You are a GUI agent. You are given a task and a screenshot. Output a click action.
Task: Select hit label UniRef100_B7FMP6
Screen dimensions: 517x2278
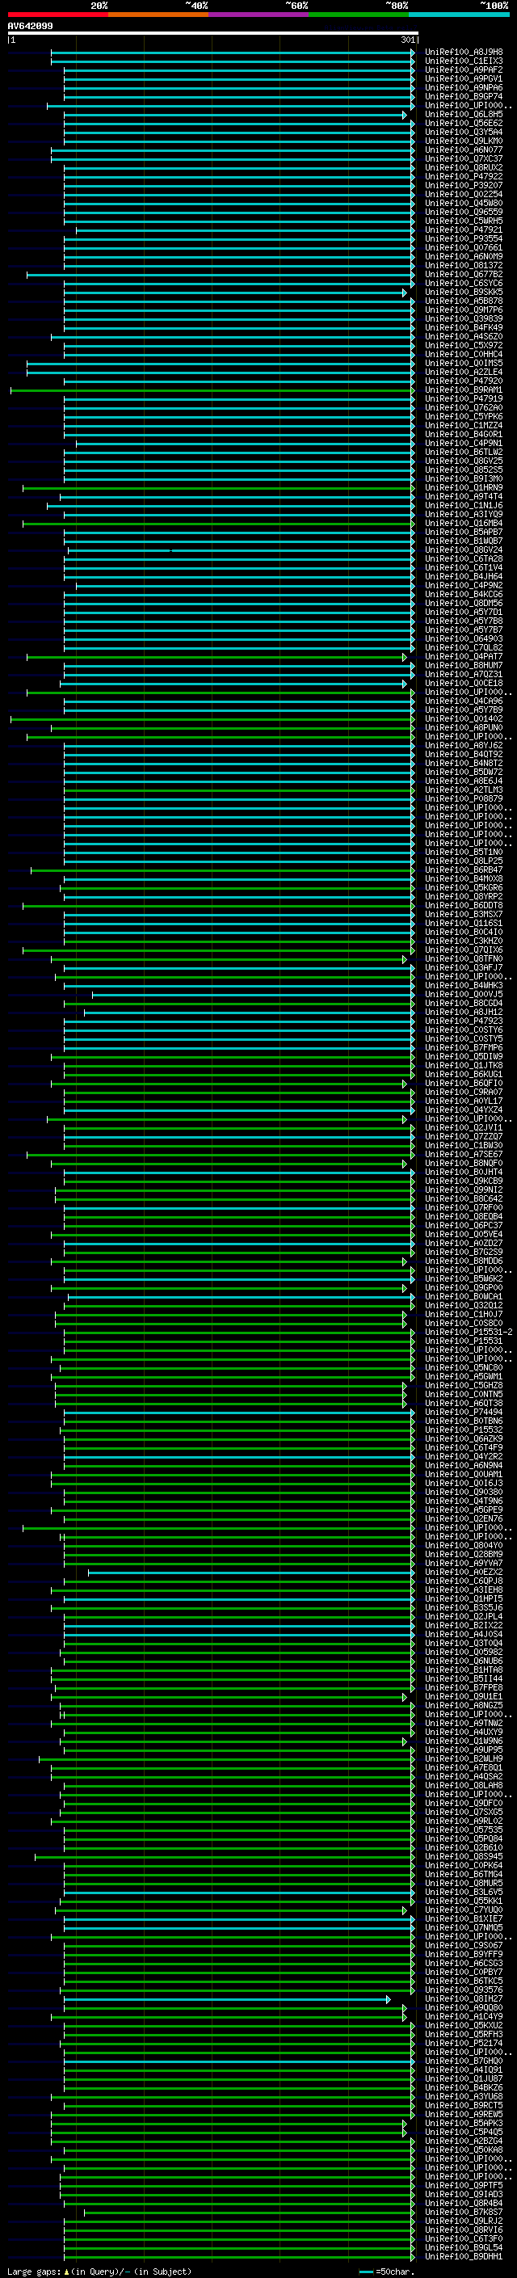tap(464, 1048)
